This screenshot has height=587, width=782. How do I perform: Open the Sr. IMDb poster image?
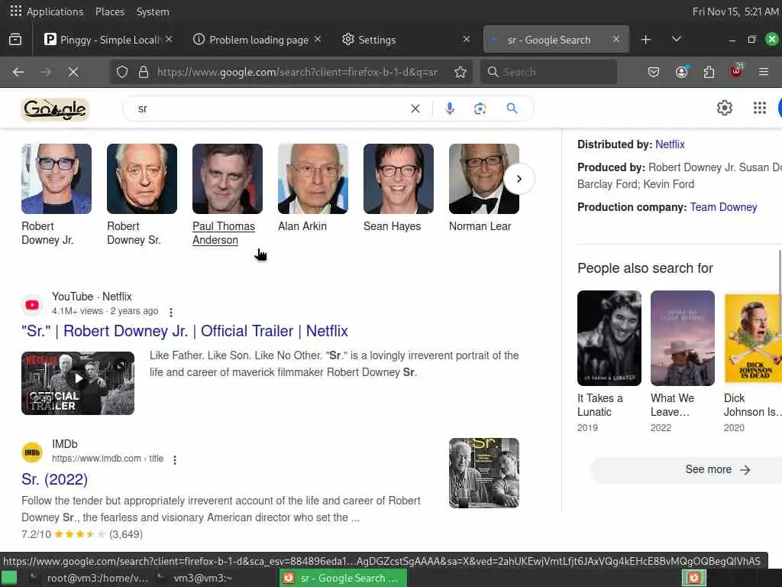click(483, 472)
